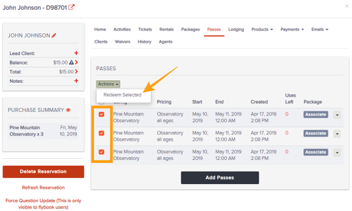Click the $15.00 Balance amount
The height and width of the screenshot is (211, 352).
click(60, 63)
